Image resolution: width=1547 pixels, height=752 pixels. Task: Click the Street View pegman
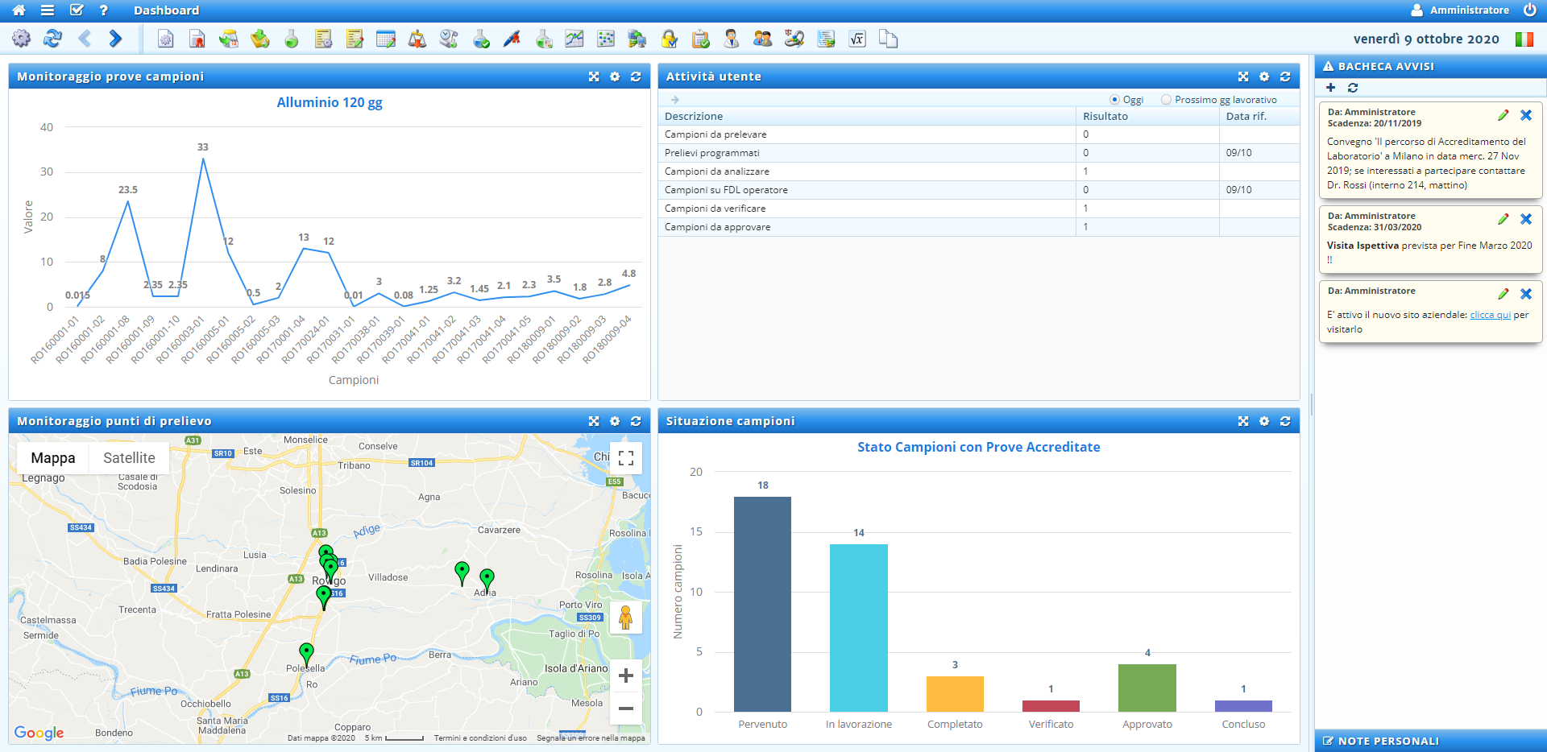pos(626,618)
